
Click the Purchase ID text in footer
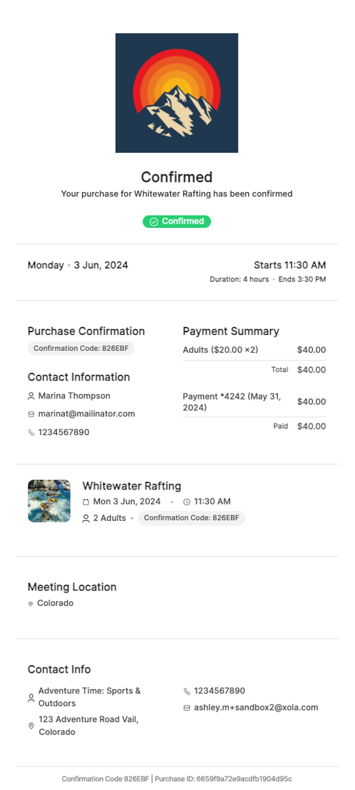(223, 778)
